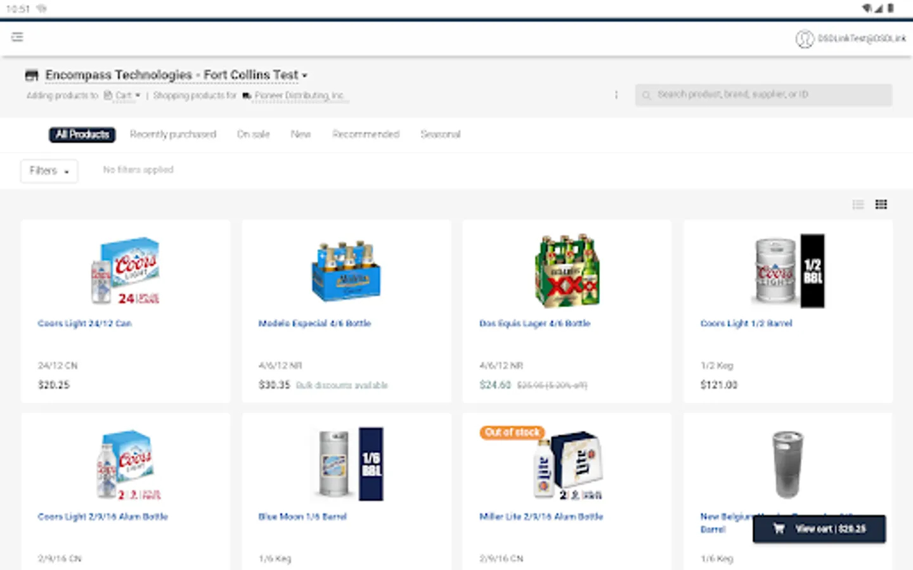Open the Seasonal tab

[x=441, y=134]
